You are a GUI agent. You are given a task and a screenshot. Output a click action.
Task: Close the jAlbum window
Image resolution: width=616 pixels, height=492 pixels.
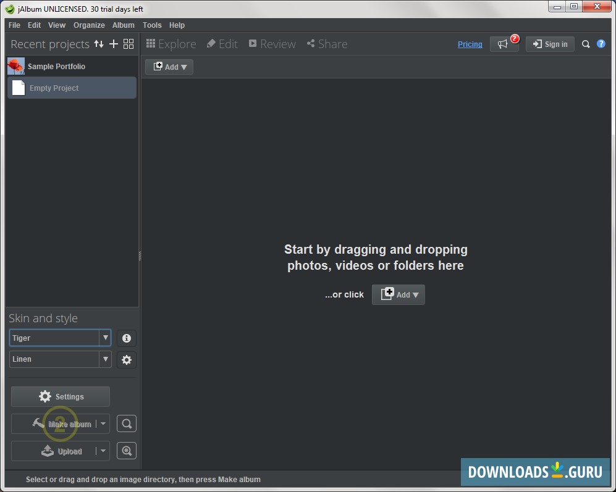(597, 7)
